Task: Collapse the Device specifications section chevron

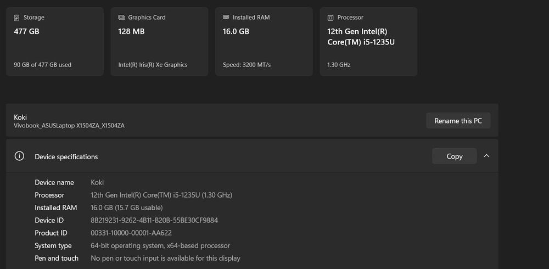Action: coord(486,156)
